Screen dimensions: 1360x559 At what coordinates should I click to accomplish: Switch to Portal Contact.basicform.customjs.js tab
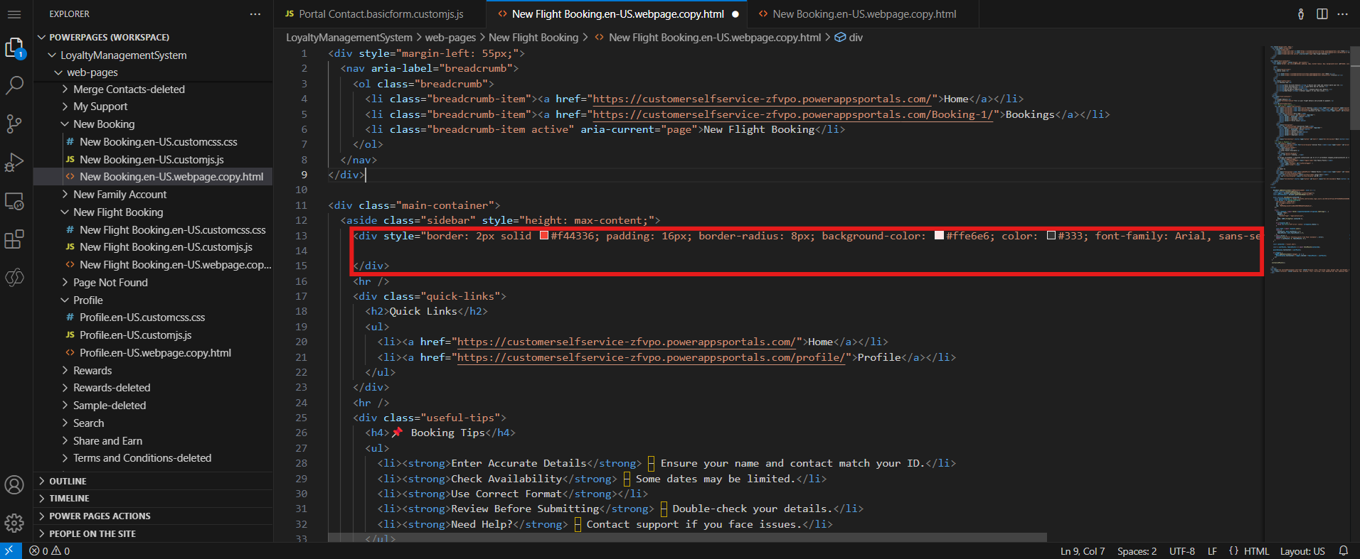coord(381,14)
